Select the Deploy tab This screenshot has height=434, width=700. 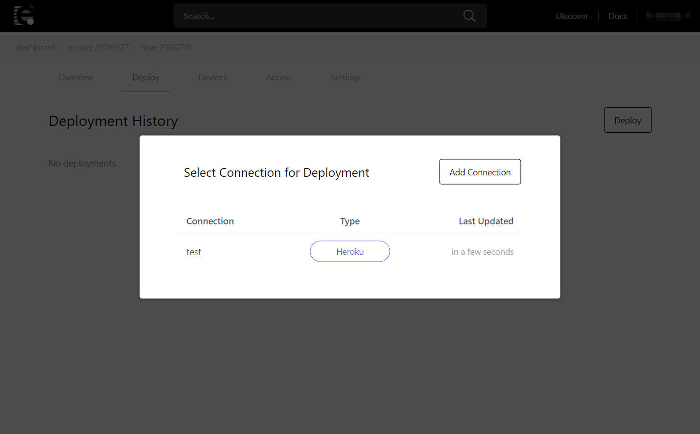(x=145, y=77)
